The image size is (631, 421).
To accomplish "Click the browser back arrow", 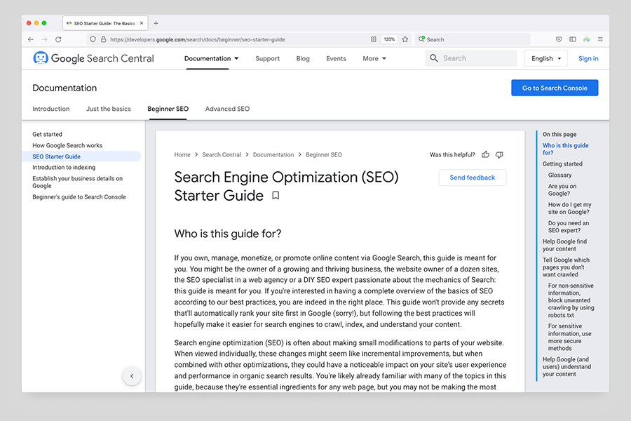I will click(x=31, y=39).
